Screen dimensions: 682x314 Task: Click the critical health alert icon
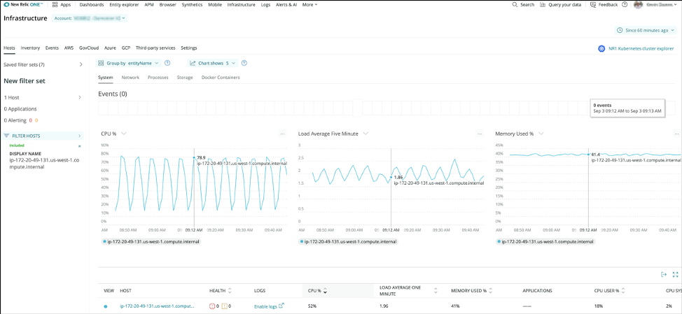pyautogui.click(x=212, y=306)
